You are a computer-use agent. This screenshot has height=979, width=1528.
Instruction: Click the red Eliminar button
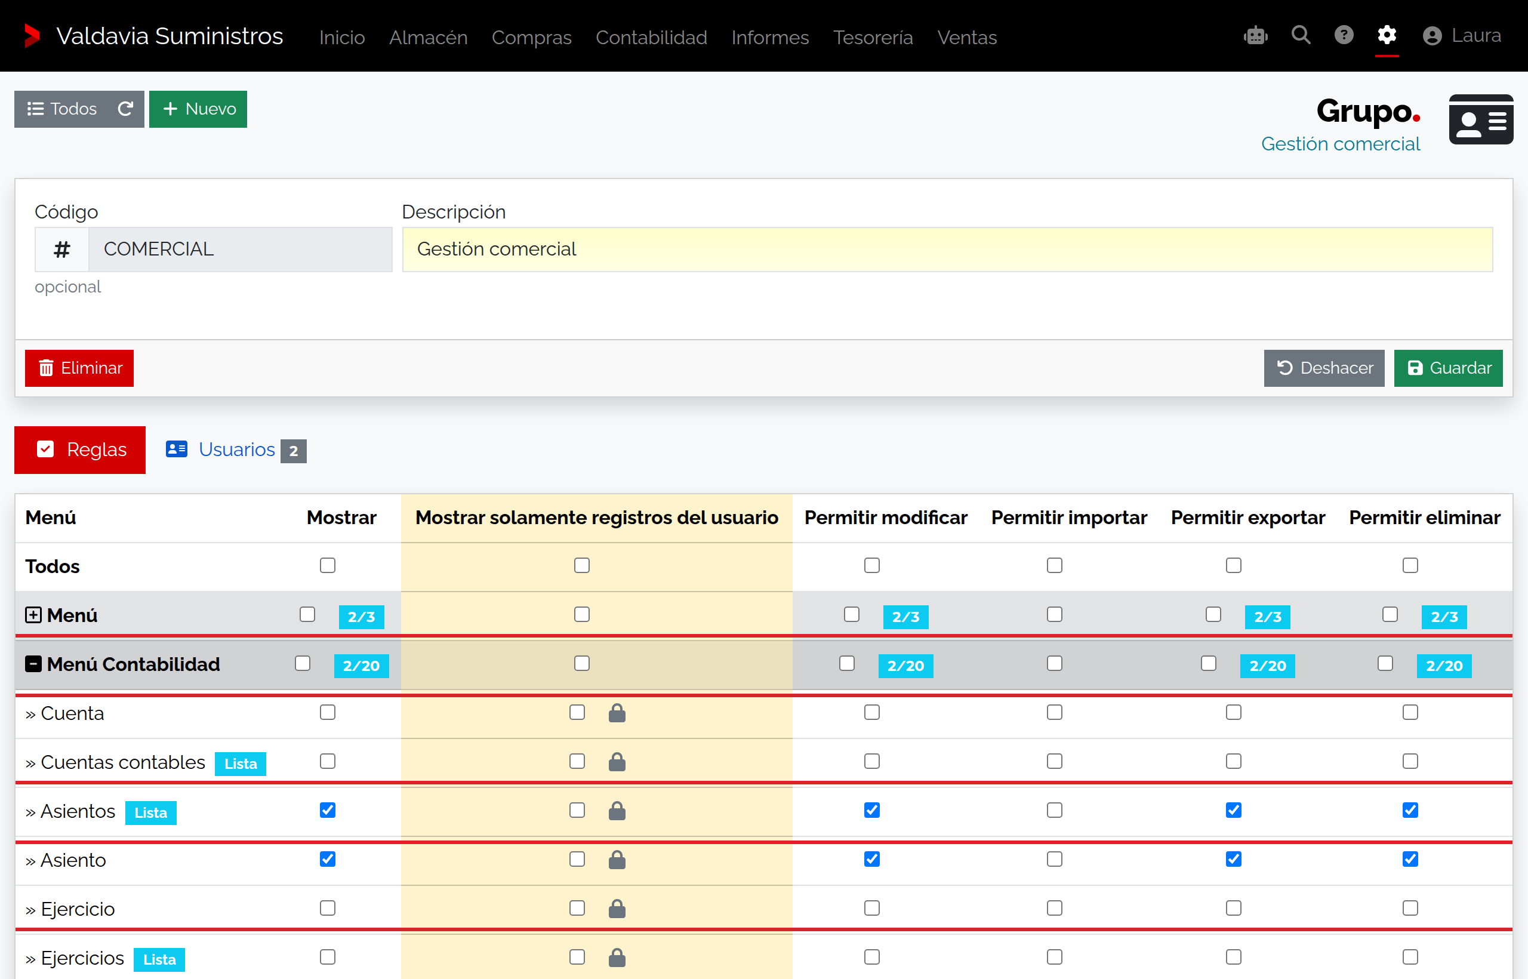click(x=79, y=368)
